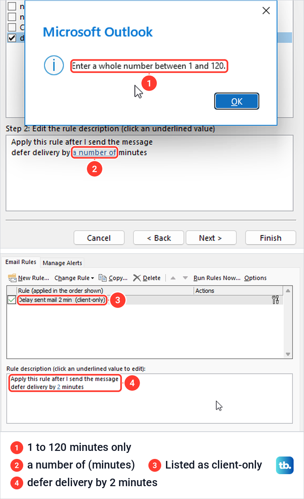Toggle the 'Delay sent mail 2 min' rule checkbox

click(x=12, y=300)
